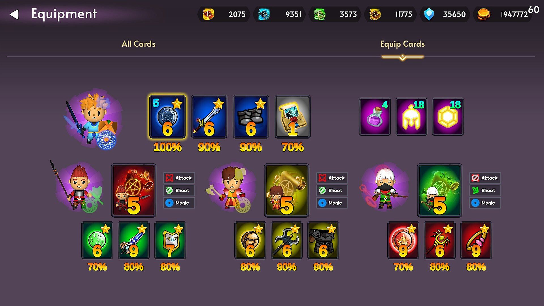Open the gold envelope card level 1
The height and width of the screenshot is (306, 544).
[x=293, y=117]
